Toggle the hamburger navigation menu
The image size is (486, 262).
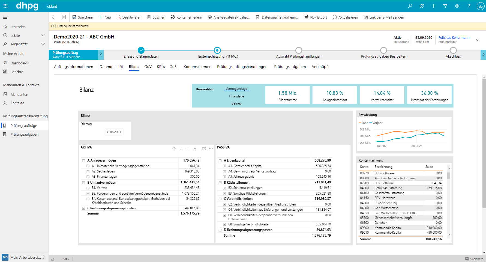point(5,17)
